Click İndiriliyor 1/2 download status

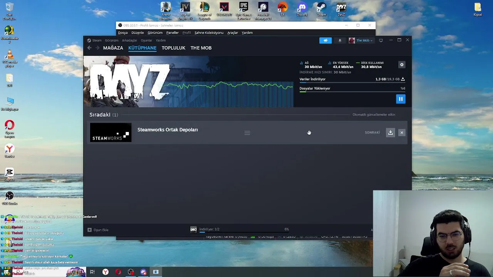209,229
